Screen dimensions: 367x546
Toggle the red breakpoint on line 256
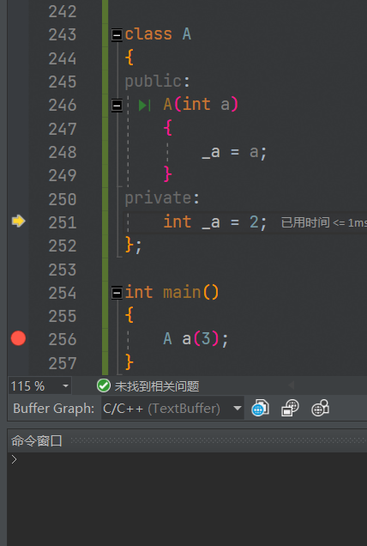[18, 338]
